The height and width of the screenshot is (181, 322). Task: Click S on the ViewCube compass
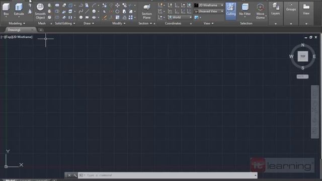coord(303,68)
